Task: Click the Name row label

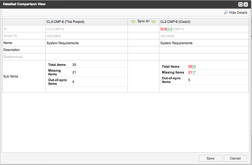Action: pos(8,43)
